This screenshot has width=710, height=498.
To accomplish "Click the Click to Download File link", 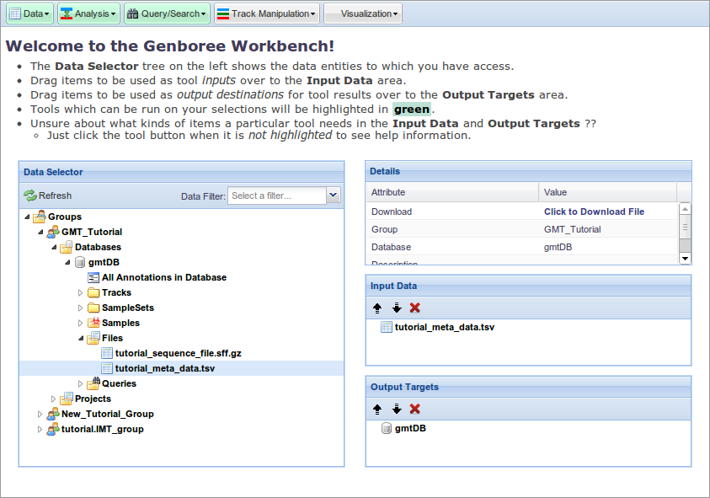I will click(x=594, y=212).
